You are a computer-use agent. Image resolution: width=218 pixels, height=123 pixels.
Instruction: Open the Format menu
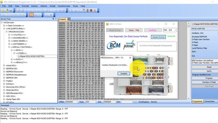[x=25, y=6]
